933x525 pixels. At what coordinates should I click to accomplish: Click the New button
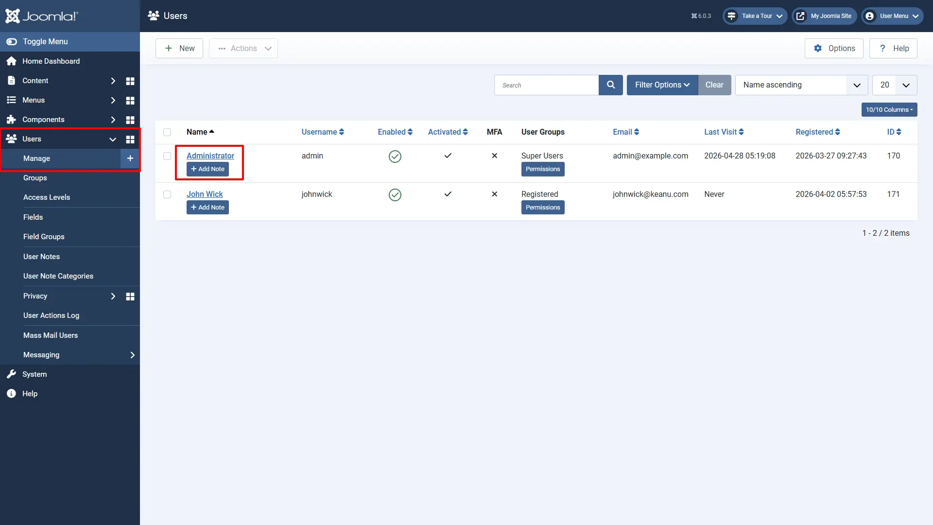pyautogui.click(x=179, y=48)
